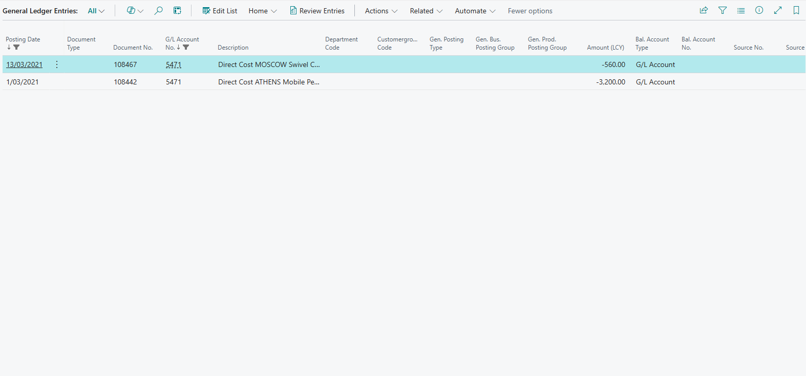Image resolution: width=806 pixels, height=376 pixels.
Task: Click the list view layout icon
Action: pyautogui.click(x=740, y=10)
